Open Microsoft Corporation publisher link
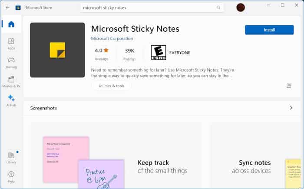Viewport: 304px width, 189px height. coord(112,38)
